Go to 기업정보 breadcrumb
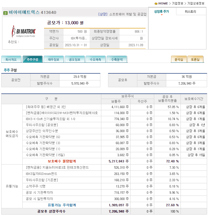The width and height of the screenshot is (211, 218). pos(177,3)
